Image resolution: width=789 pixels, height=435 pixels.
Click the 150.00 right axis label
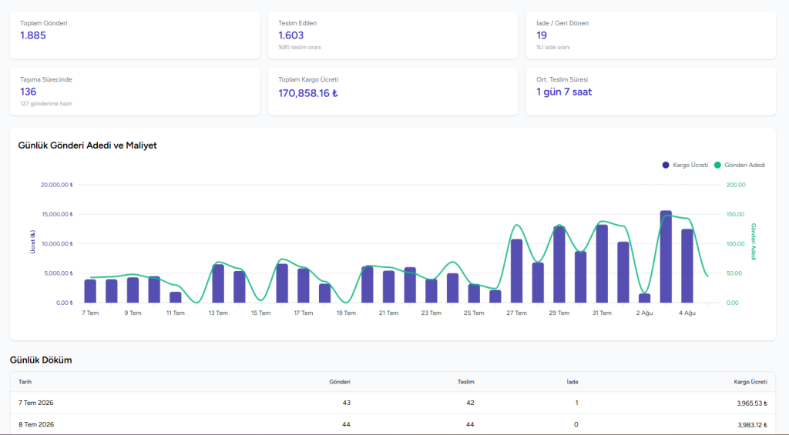tap(735, 214)
